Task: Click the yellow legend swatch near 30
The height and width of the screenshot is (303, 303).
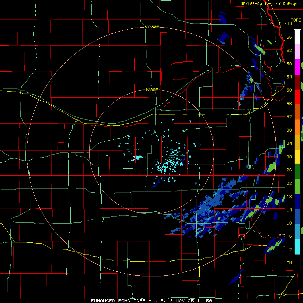Action: pyautogui.click(x=297, y=157)
